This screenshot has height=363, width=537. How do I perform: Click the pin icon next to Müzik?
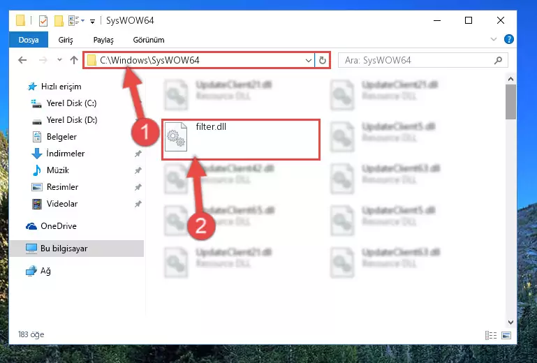tap(138, 170)
